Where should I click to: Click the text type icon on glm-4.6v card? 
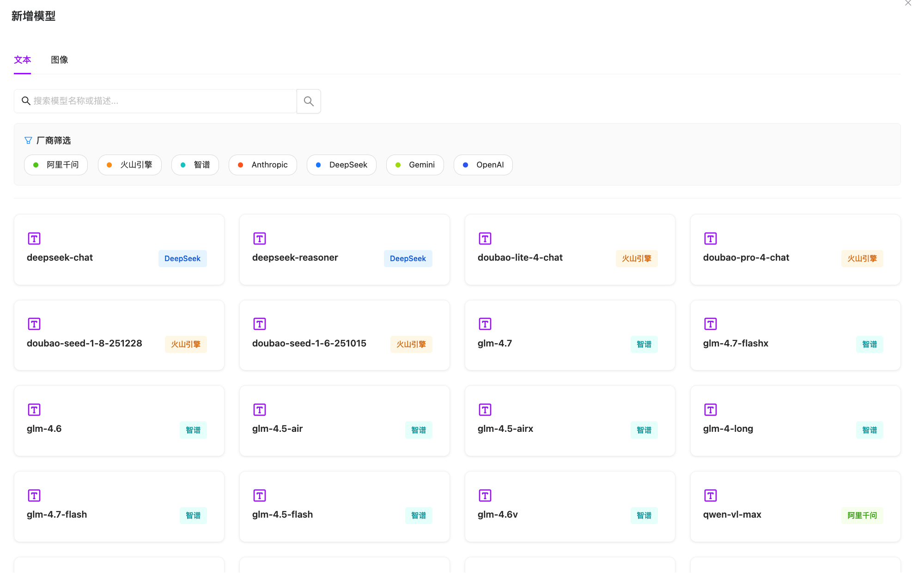pos(485,495)
